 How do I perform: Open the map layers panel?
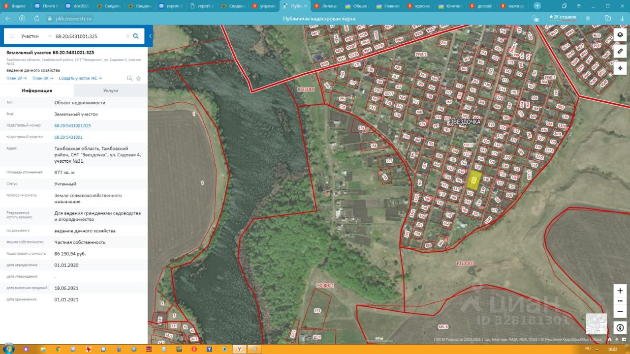(620, 35)
